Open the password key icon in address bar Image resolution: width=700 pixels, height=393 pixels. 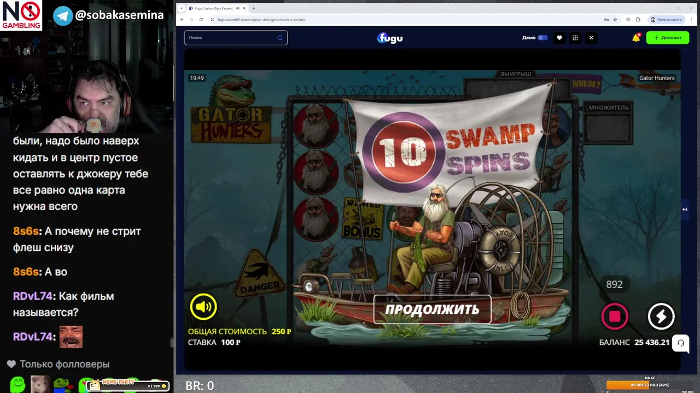click(x=606, y=20)
